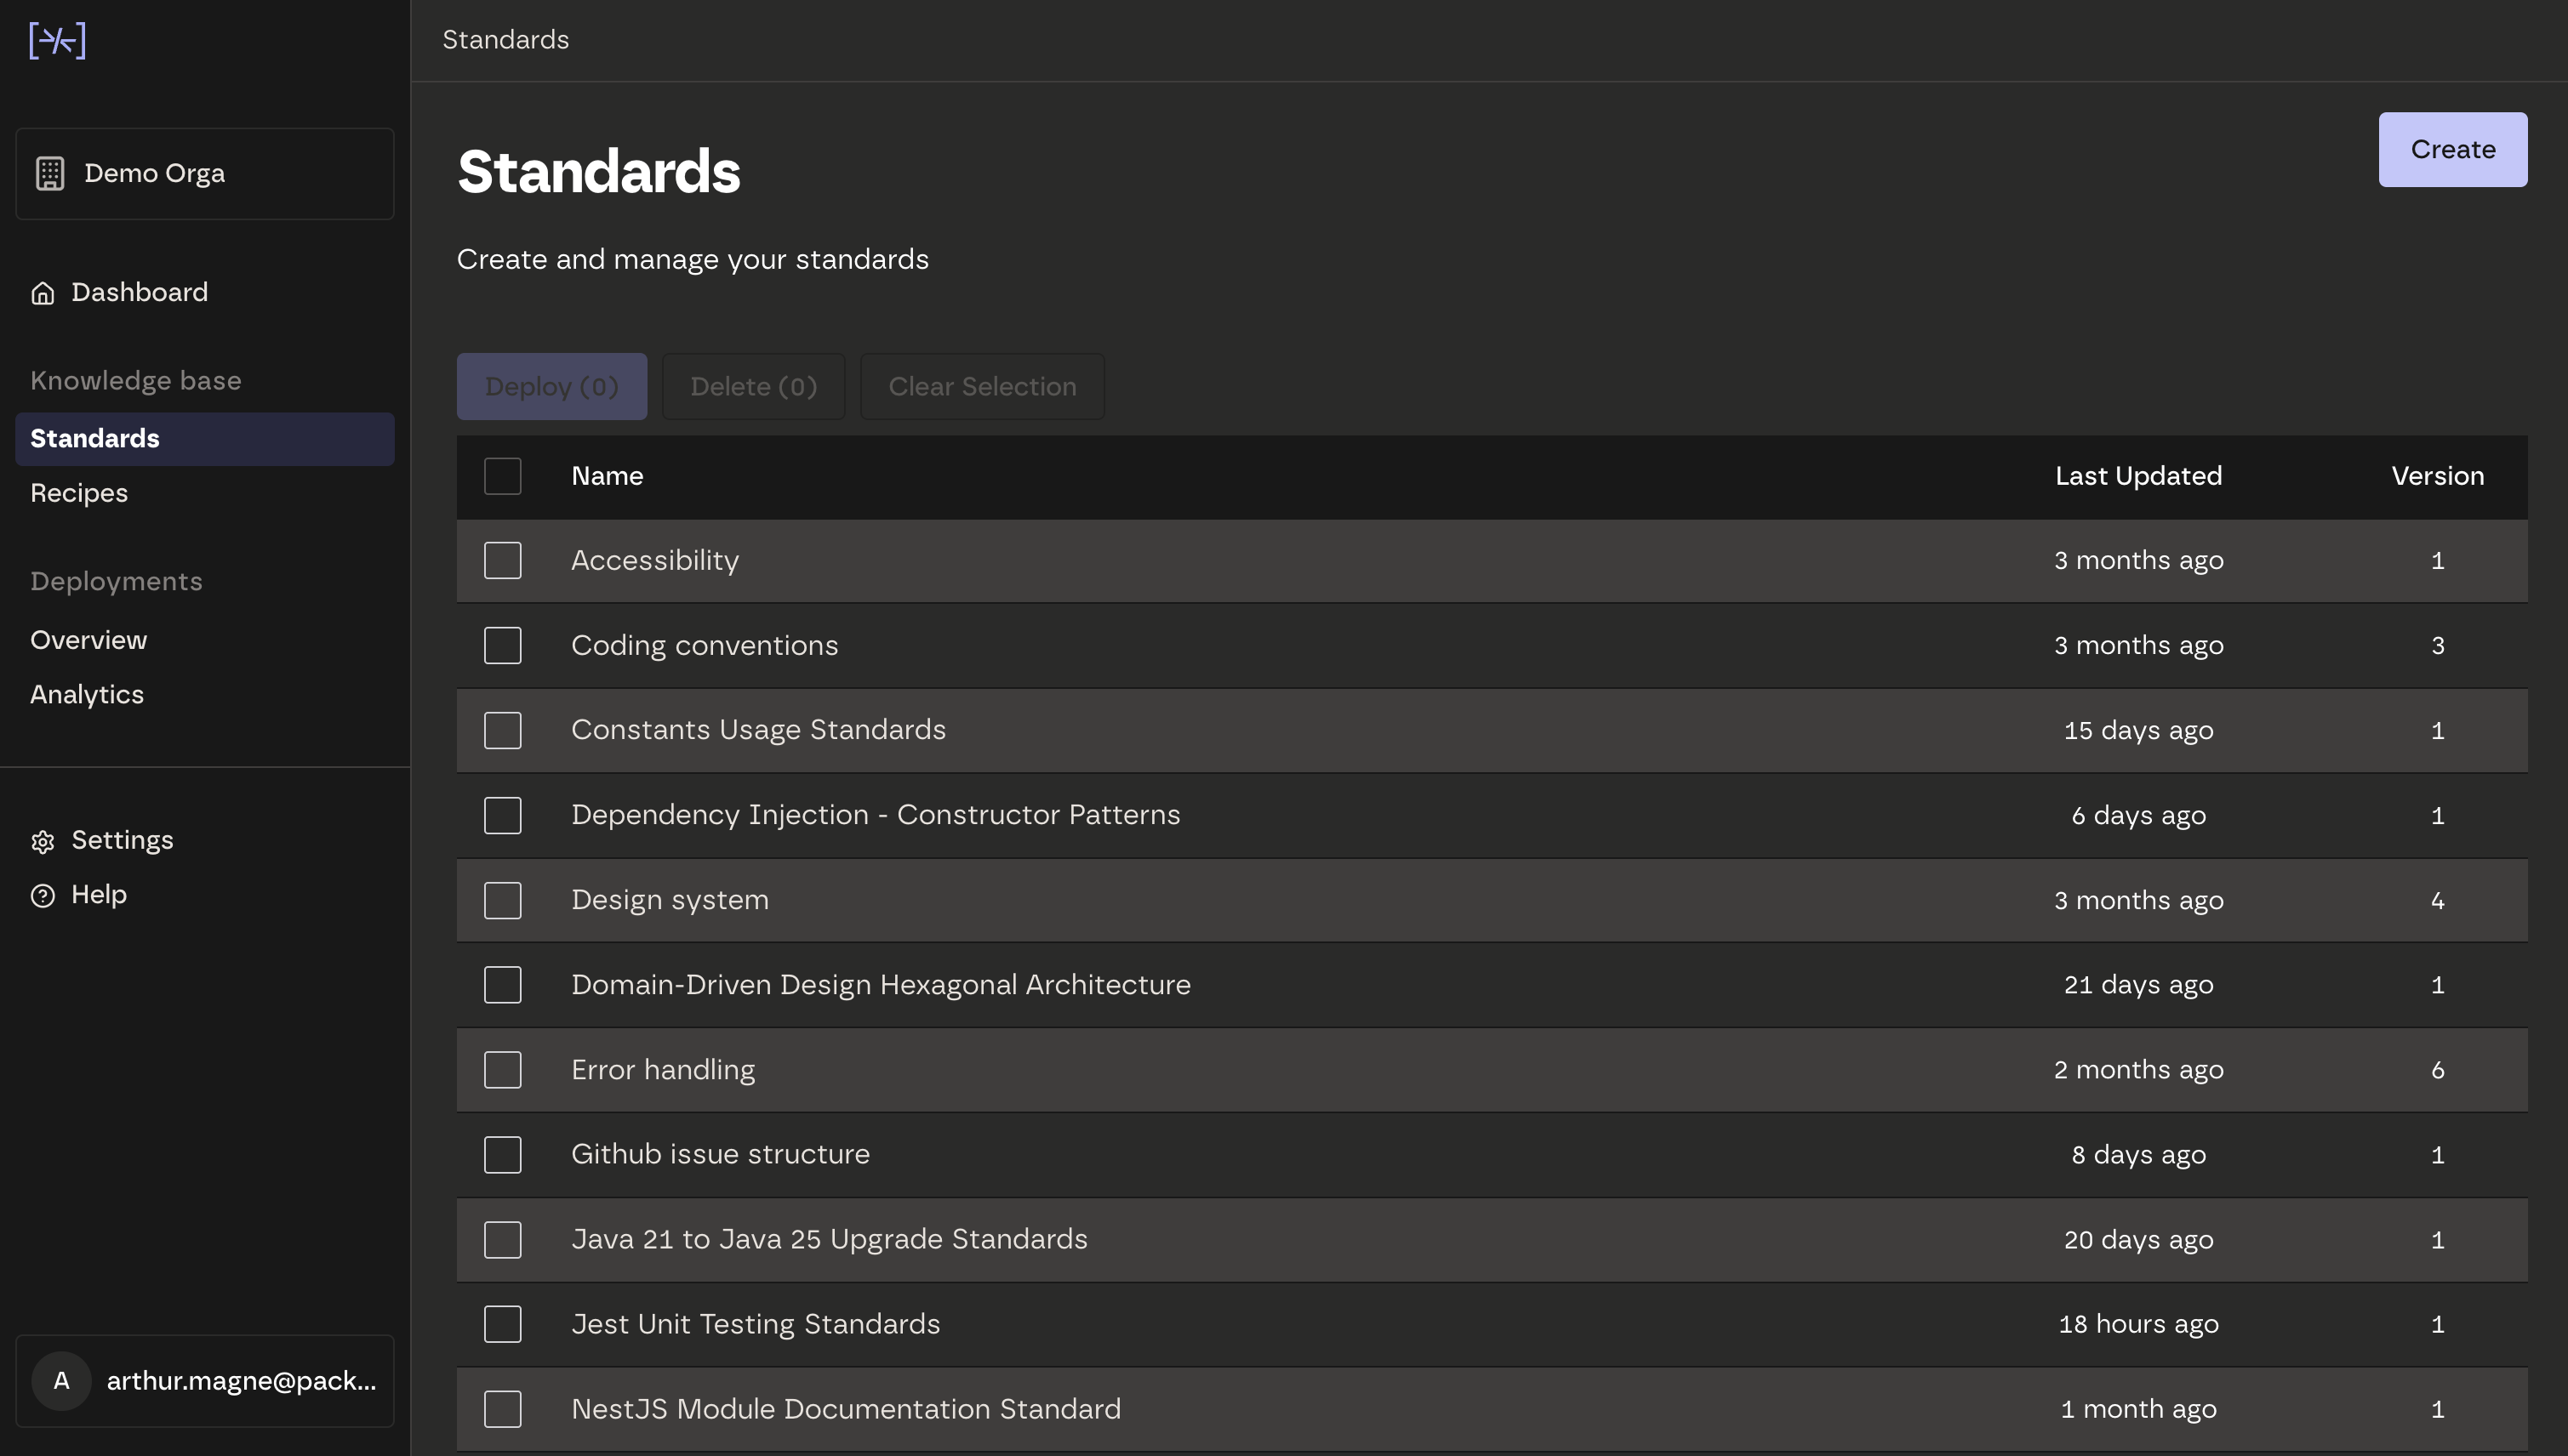Go to the Deployments Overview page
Screen dimensions: 2568x1456
88,640
